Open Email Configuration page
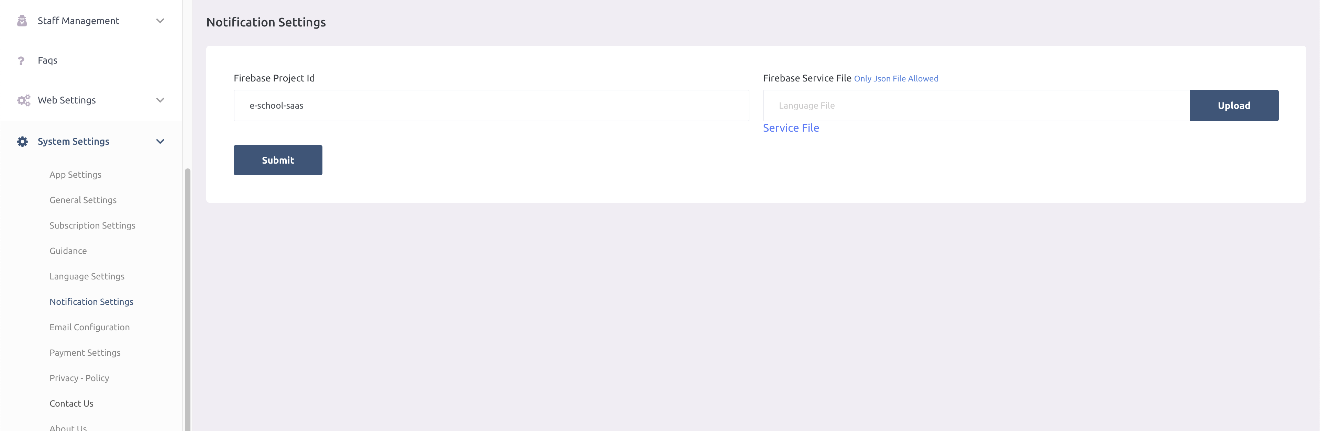 coord(89,328)
